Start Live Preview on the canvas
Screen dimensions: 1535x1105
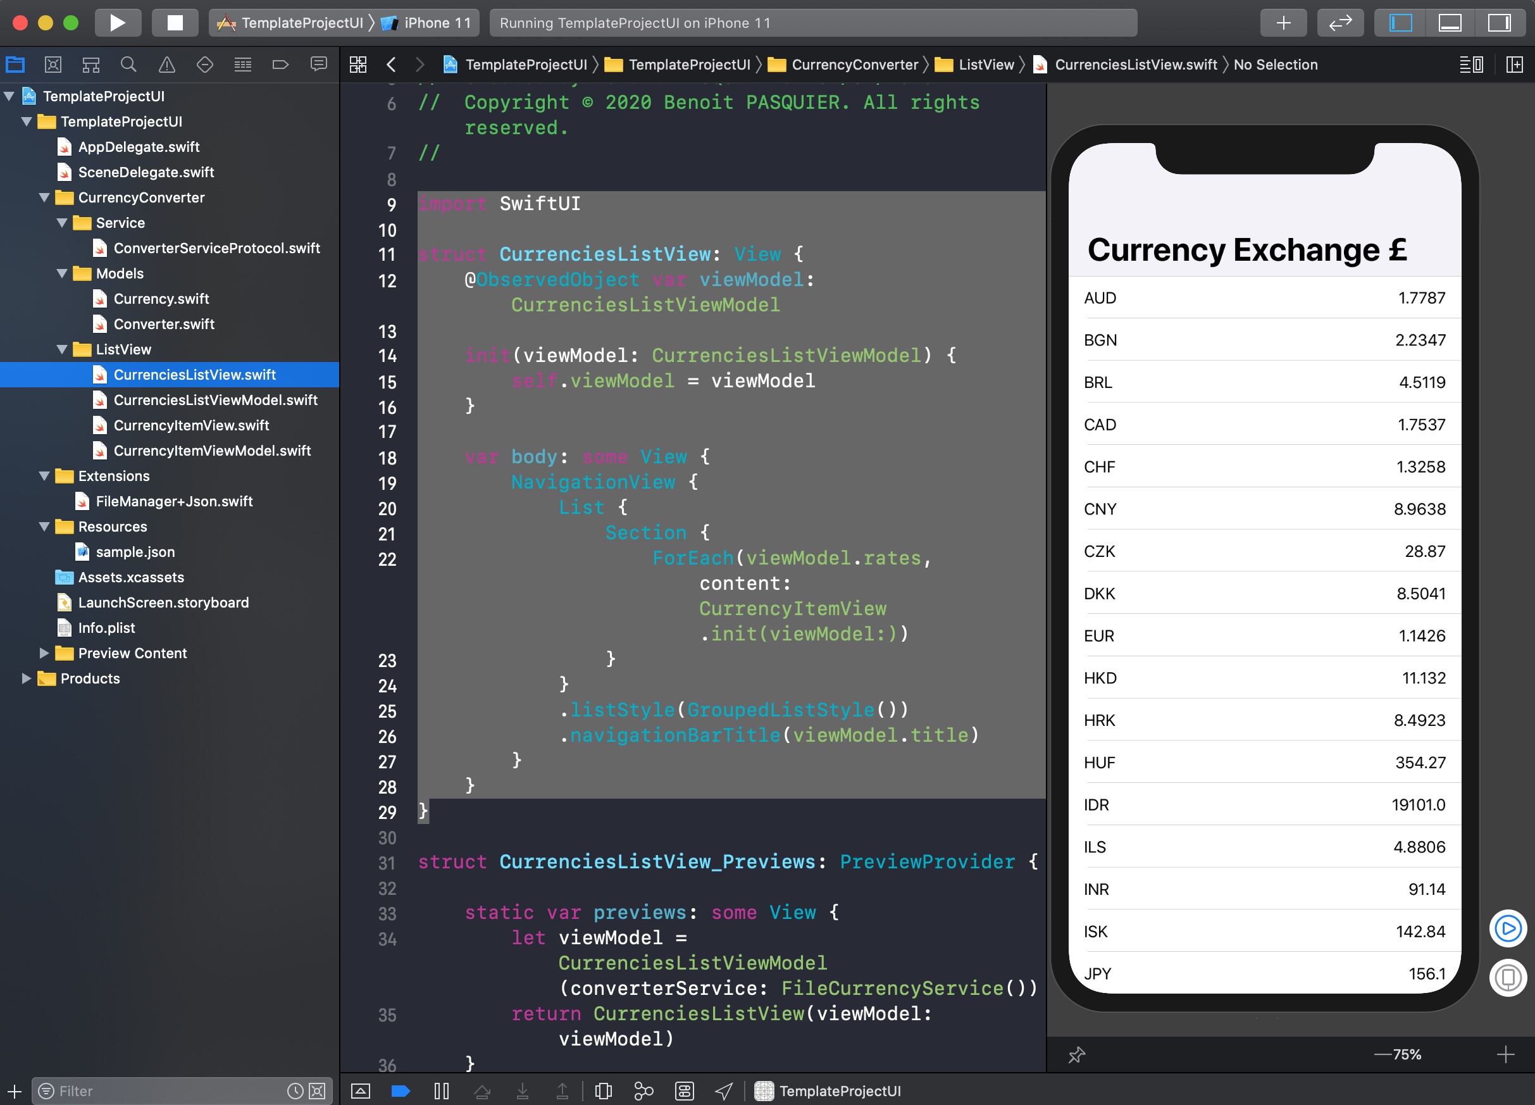(1507, 928)
